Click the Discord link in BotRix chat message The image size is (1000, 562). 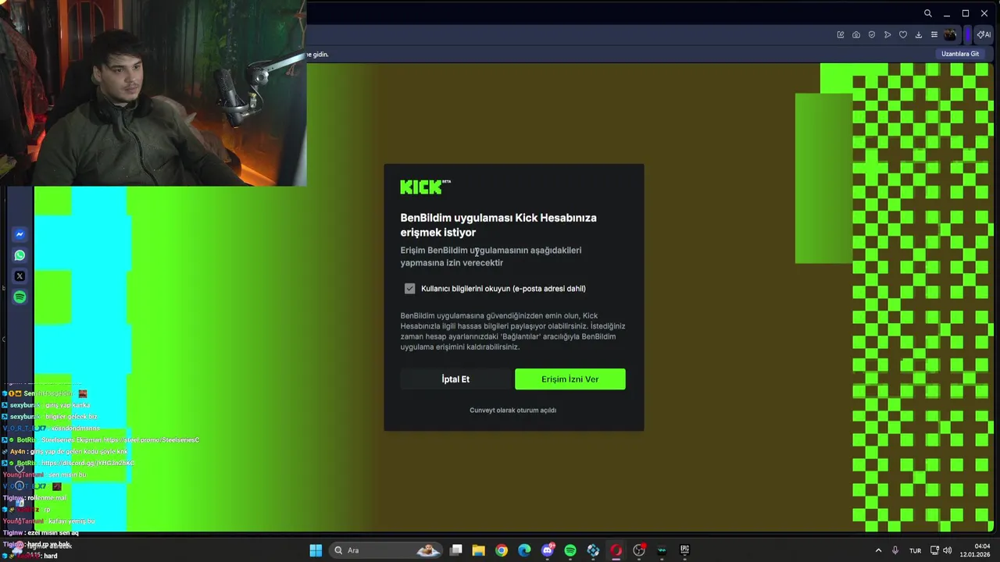click(x=87, y=463)
